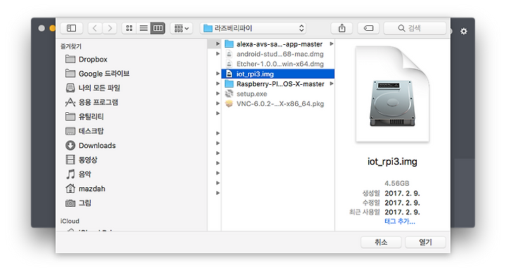
Task: Focus the 검색 search field
Action: 415,28
